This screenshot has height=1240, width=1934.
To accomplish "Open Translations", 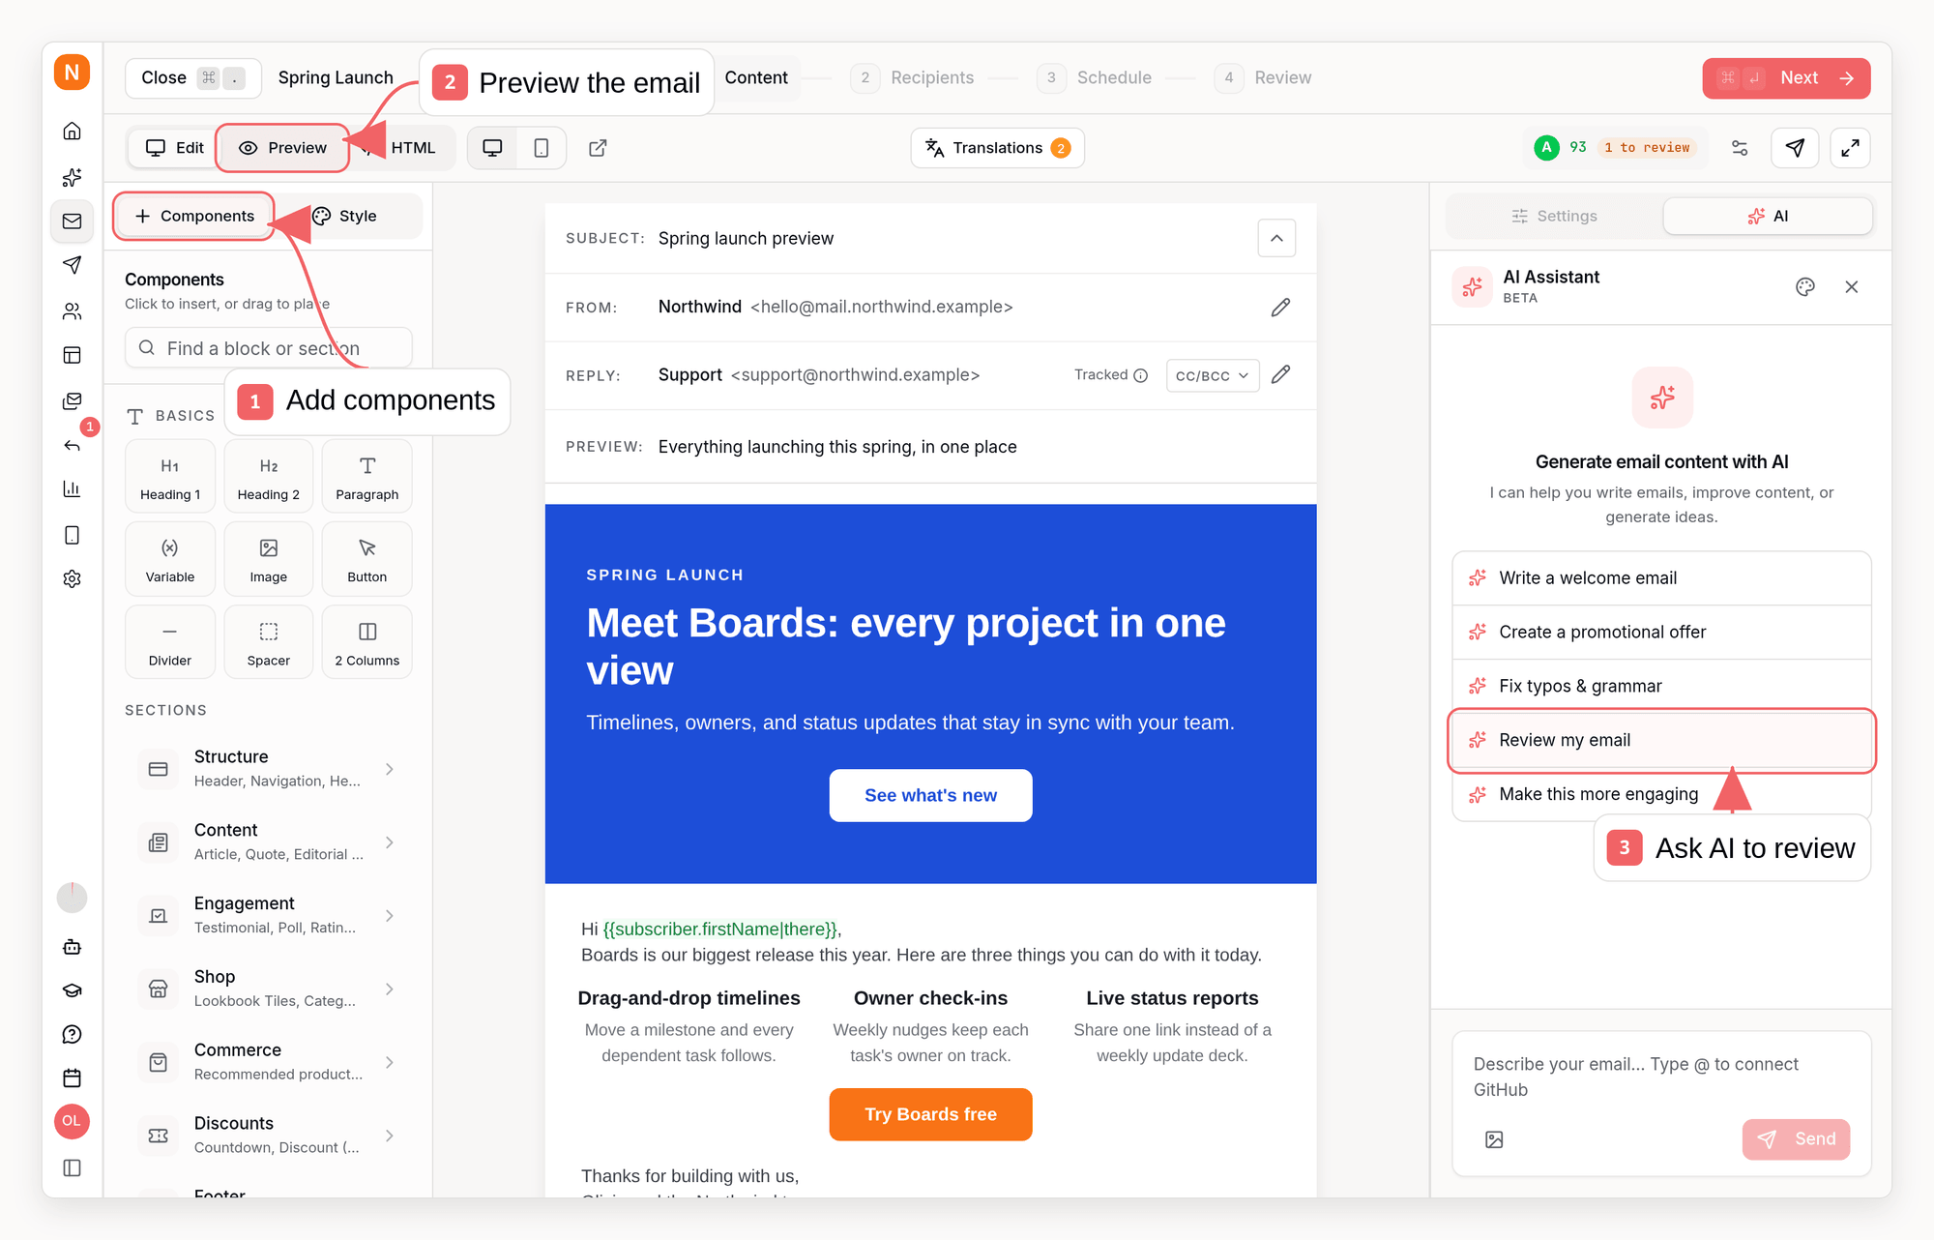I will 997,148.
